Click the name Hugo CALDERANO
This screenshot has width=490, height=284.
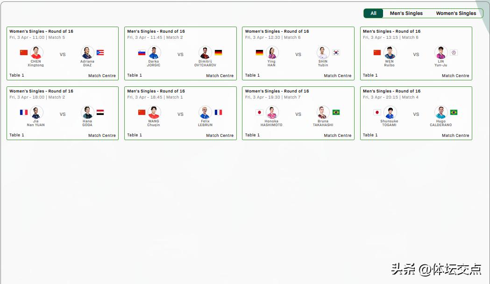(440, 123)
